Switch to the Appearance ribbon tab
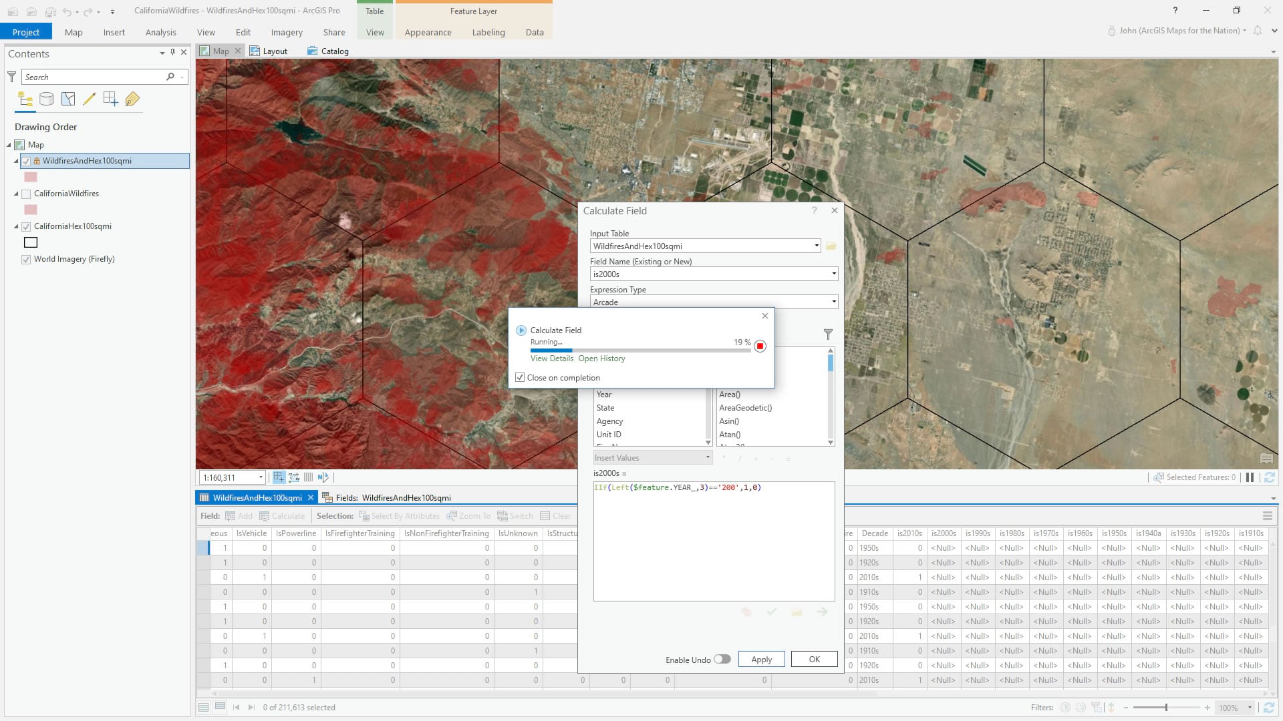Viewport: 1283px width, 721px height. tap(428, 32)
